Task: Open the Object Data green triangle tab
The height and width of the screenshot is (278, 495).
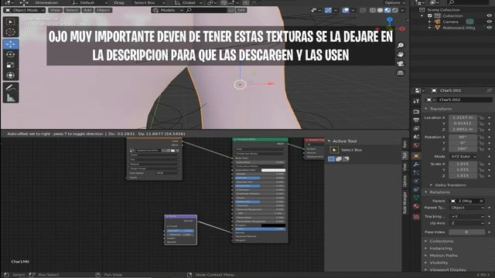Action: click(416, 198)
